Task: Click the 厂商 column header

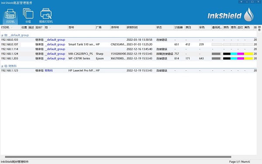Action: 103,27
